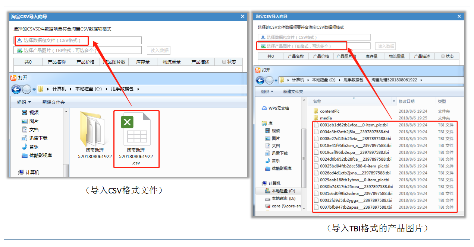Expand the 组织 menu in the left dialog

[x=24, y=102]
